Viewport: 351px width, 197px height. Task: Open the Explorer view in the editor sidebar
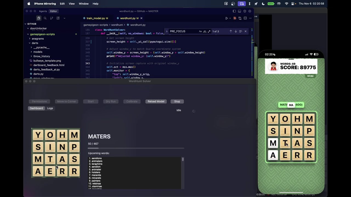click(39, 18)
